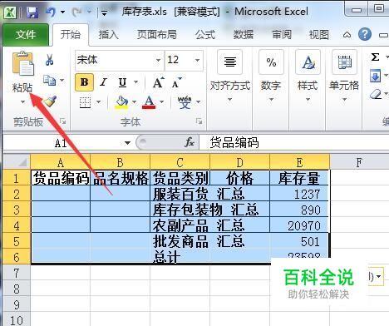Click in the formula bar 货品编码
Viewport: 389px width, 326px height.
click(x=293, y=143)
